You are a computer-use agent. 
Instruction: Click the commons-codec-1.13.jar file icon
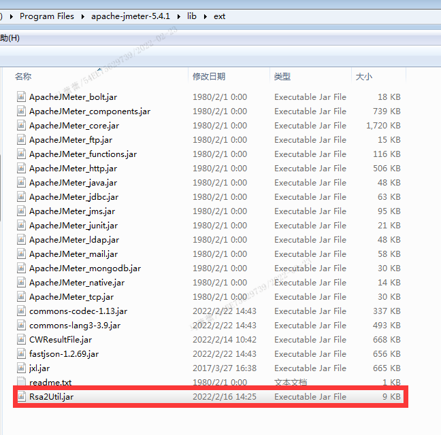click(21, 311)
